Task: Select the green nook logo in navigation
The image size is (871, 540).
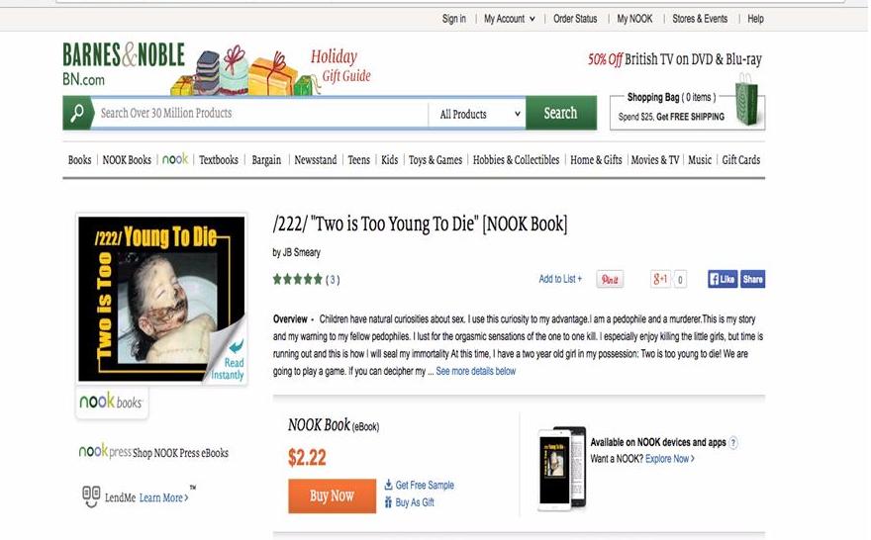Action: (175, 159)
